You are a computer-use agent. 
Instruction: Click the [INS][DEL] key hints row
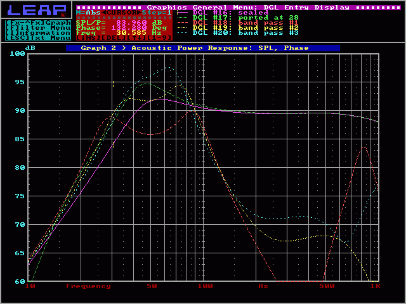coord(124,38)
